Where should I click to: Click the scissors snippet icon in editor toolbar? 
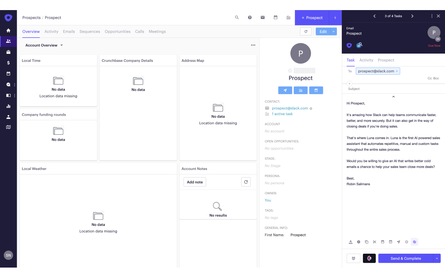374,242
